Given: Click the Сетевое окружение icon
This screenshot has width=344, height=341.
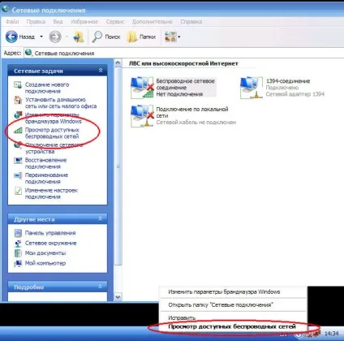Looking at the screenshot, I should pyautogui.click(x=18, y=243).
